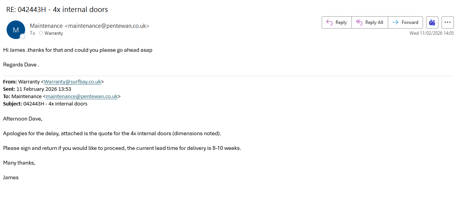Forward this email
This screenshot has width=457, height=209.
tap(405, 22)
